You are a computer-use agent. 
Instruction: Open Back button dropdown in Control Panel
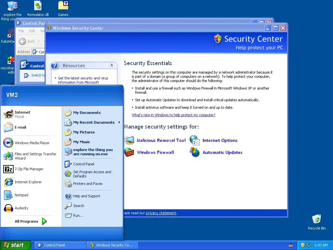[x=39, y=41]
